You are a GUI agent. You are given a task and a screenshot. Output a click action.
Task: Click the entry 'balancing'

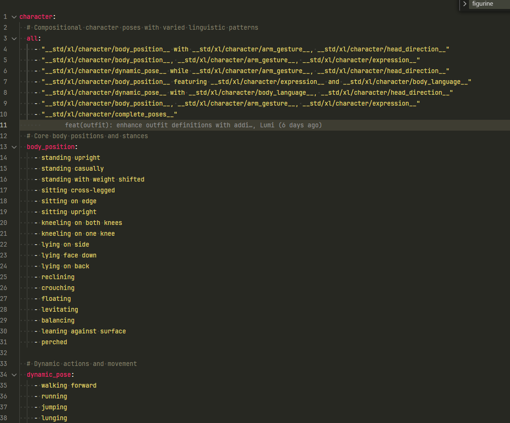coord(58,321)
